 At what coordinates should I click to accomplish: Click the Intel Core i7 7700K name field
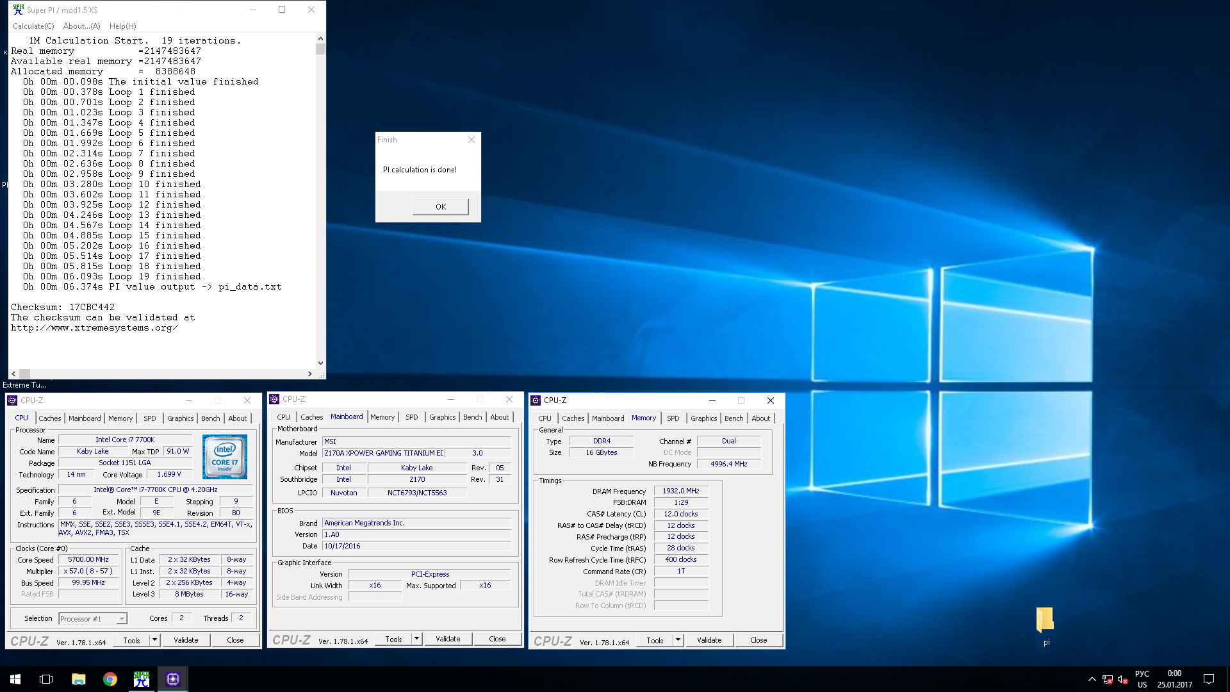[125, 440]
